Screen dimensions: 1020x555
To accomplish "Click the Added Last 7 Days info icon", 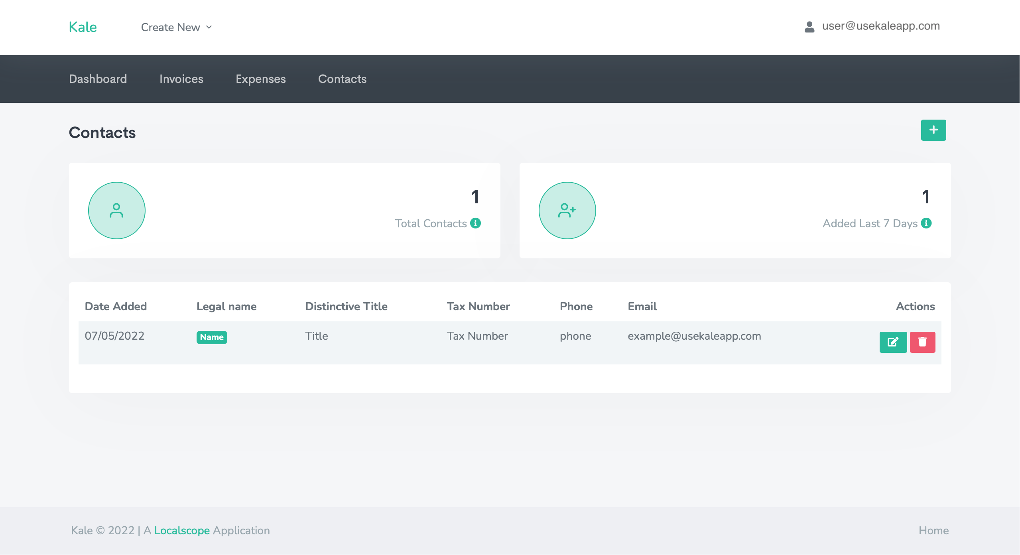I will [926, 223].
